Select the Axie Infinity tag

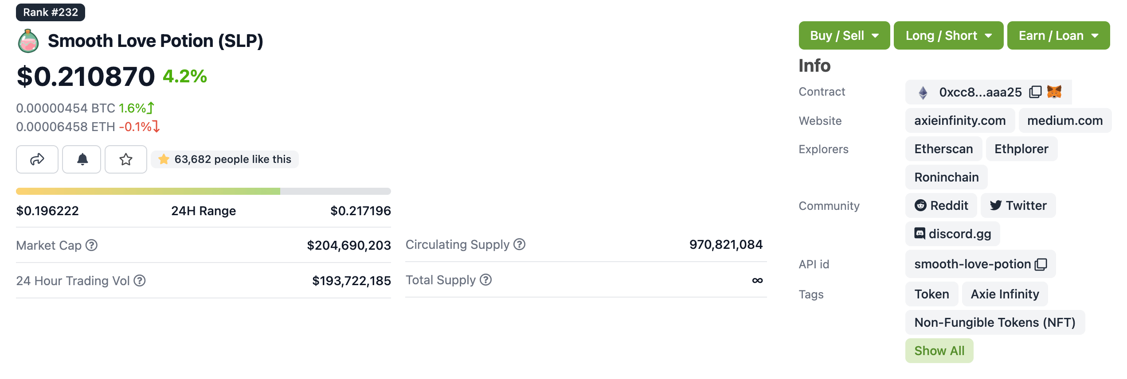(1005, 294)
